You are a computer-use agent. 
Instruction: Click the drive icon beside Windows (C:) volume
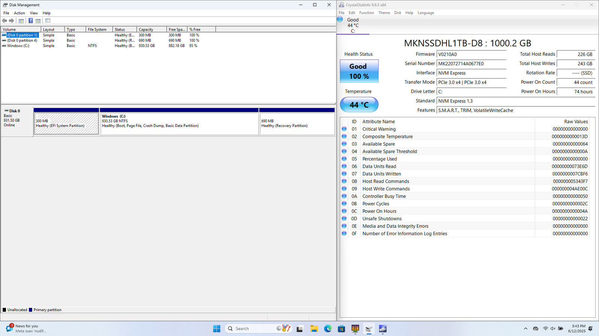(4, 46)
